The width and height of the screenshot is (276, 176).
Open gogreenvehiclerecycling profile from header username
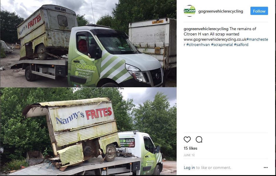pos(220,11)
